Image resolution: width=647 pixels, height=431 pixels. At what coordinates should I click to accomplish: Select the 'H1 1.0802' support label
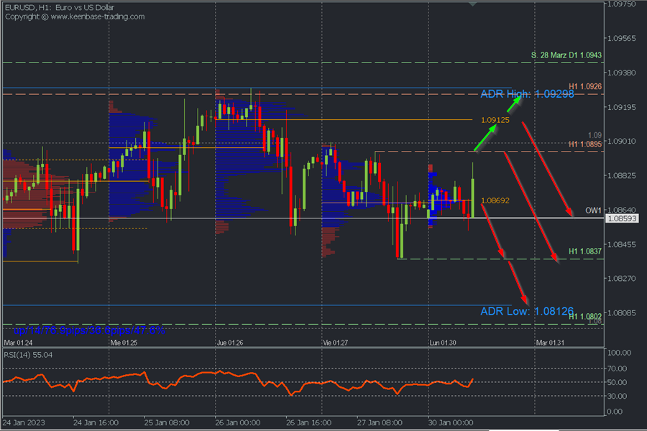(x=585, y=316)
